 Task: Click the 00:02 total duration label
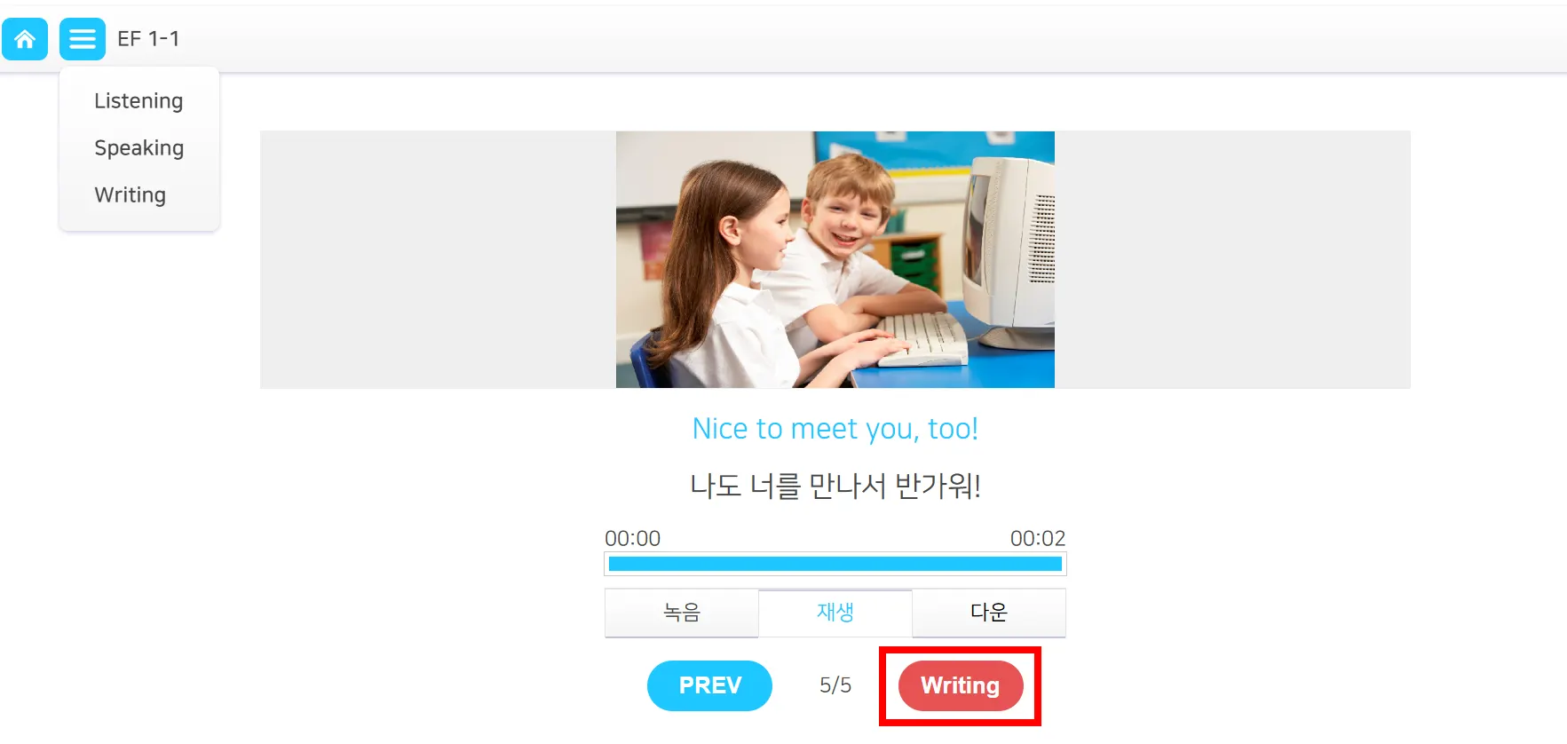[x=1038, y=539]
